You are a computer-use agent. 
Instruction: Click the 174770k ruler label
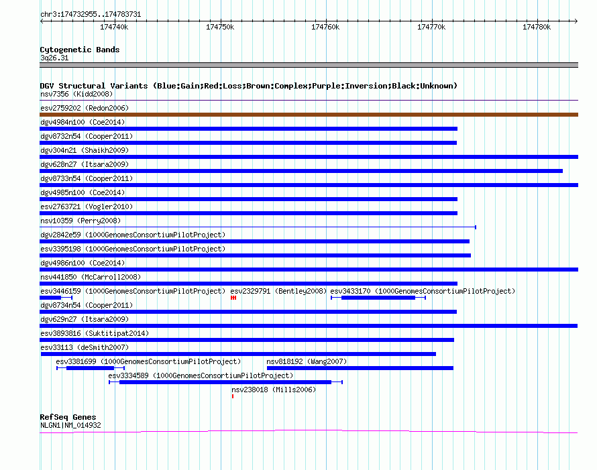[431, 27]
